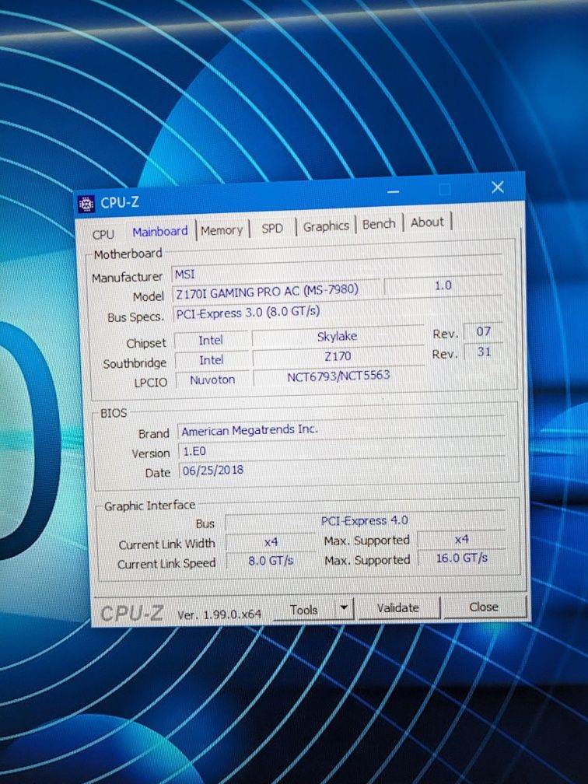Minimize the CPU-Z window
Viewport: 588px width, 784px height.
click(394, 191)
